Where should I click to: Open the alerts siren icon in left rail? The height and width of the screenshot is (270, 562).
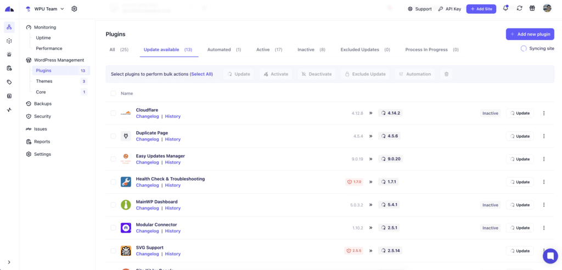(9, 54)
